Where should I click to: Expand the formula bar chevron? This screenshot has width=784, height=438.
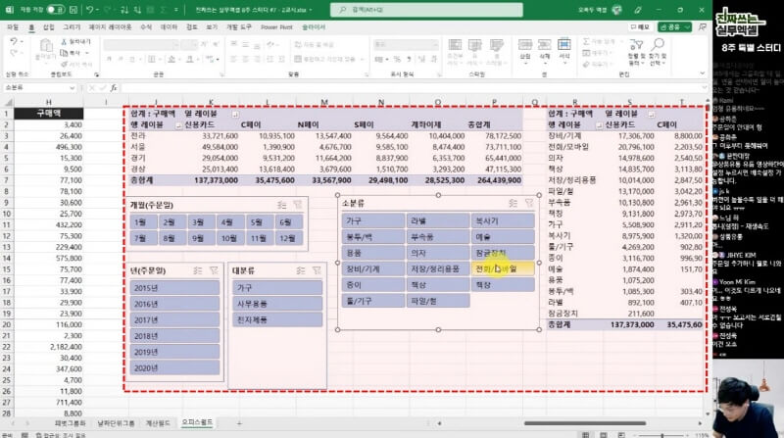(704, 88)
